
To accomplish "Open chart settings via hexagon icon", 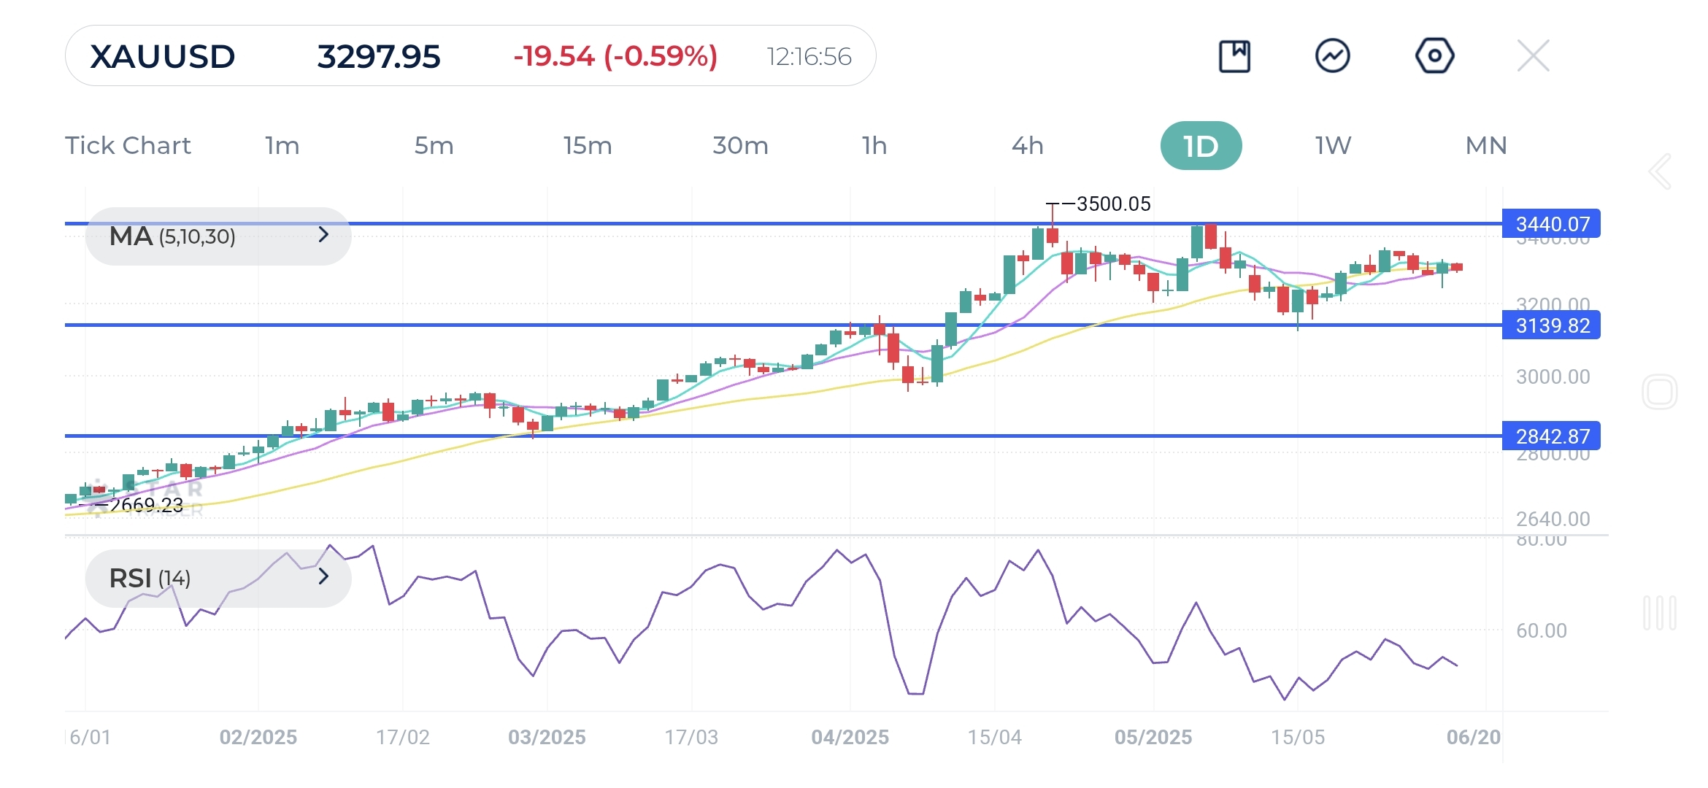I will point(1434,55).
